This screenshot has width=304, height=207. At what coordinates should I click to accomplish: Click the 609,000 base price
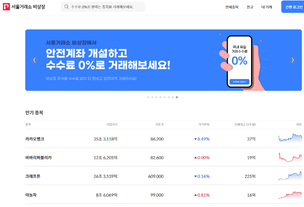tap(156, 176)
